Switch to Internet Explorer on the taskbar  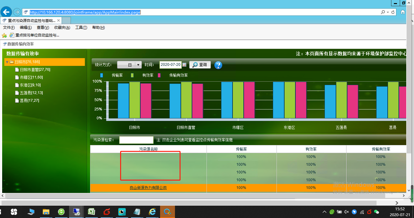(152, 212)
